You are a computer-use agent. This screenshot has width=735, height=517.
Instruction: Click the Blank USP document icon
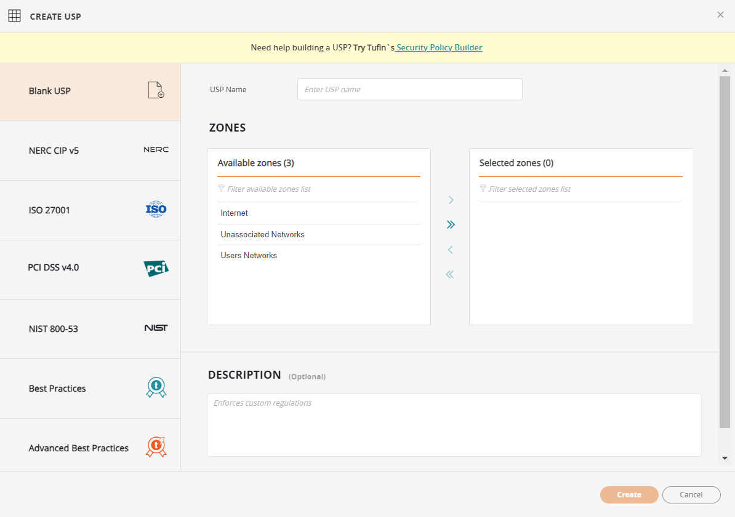click(156, 90)
